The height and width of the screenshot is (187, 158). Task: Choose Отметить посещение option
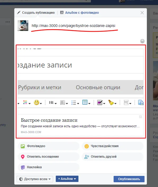click(x=48, y=157)
